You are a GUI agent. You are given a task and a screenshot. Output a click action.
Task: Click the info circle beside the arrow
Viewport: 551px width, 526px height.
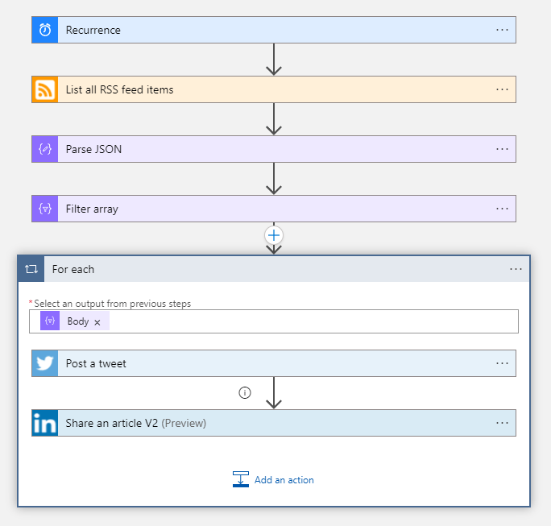pyautogui.click(x=245, y=392)
